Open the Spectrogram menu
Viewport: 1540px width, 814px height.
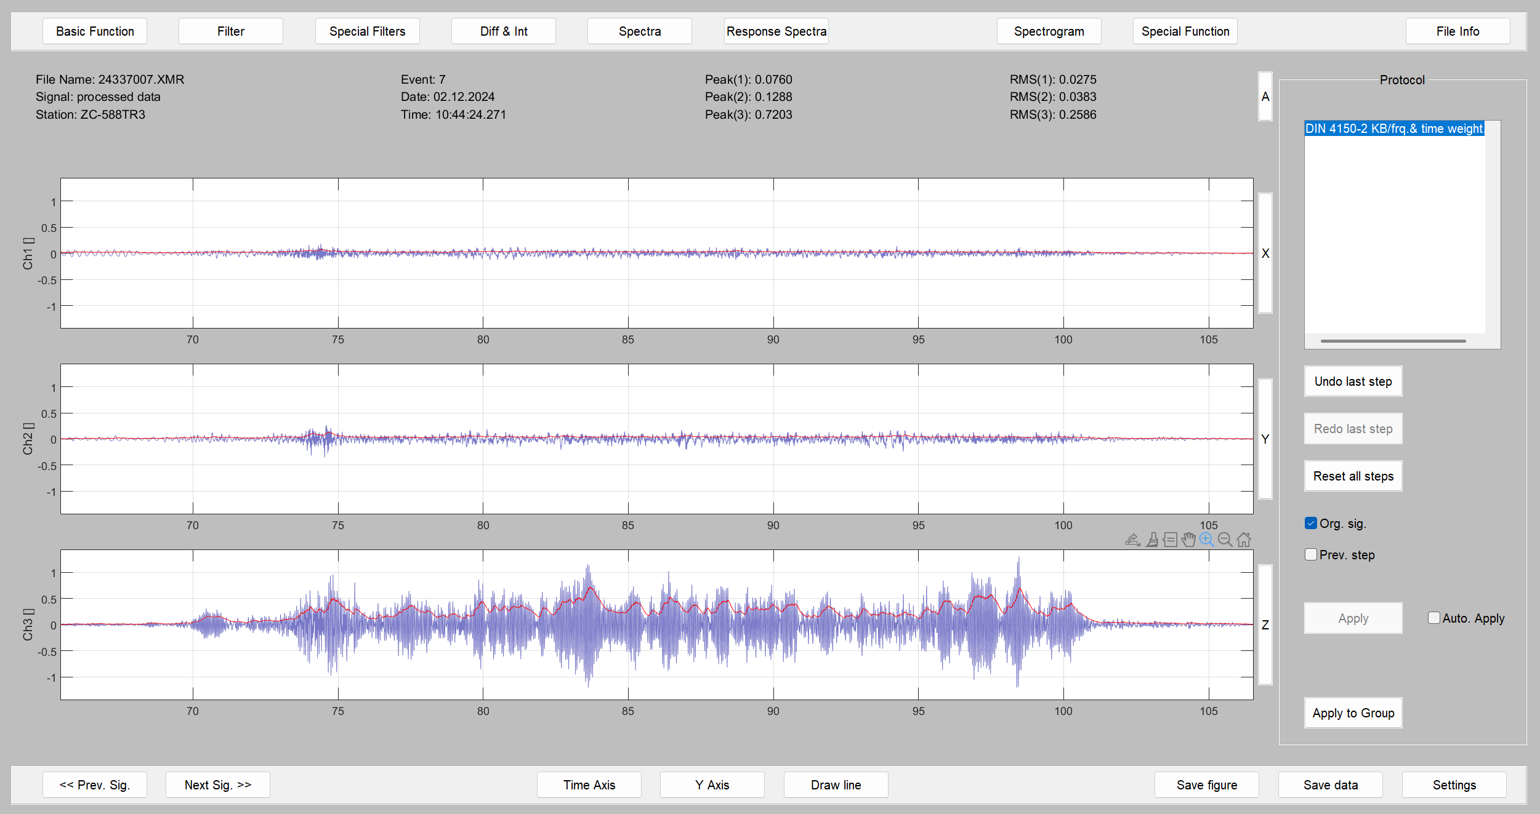(1049, 31)
